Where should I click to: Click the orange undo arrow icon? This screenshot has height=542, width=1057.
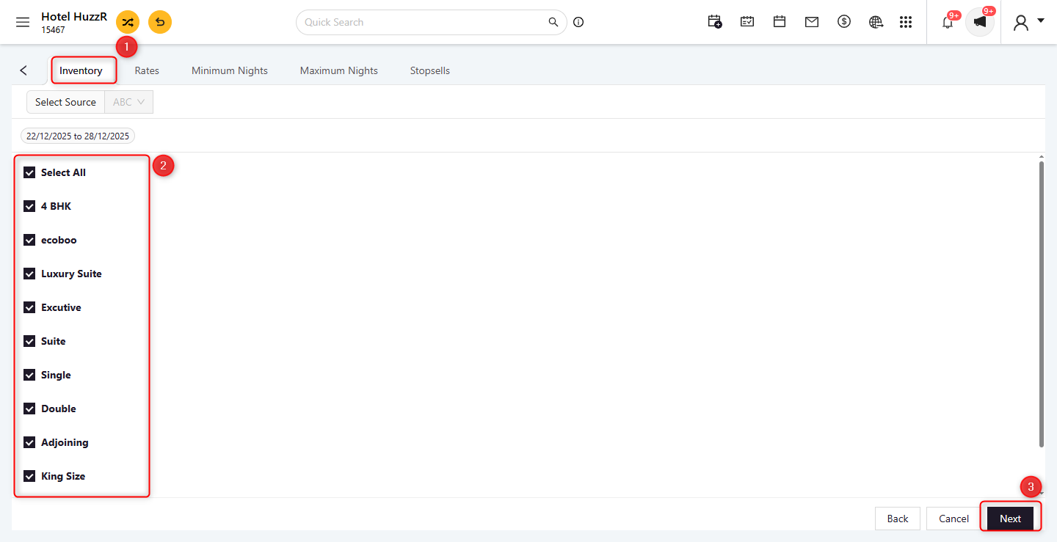pyautogui.click(x=160, y=22)
